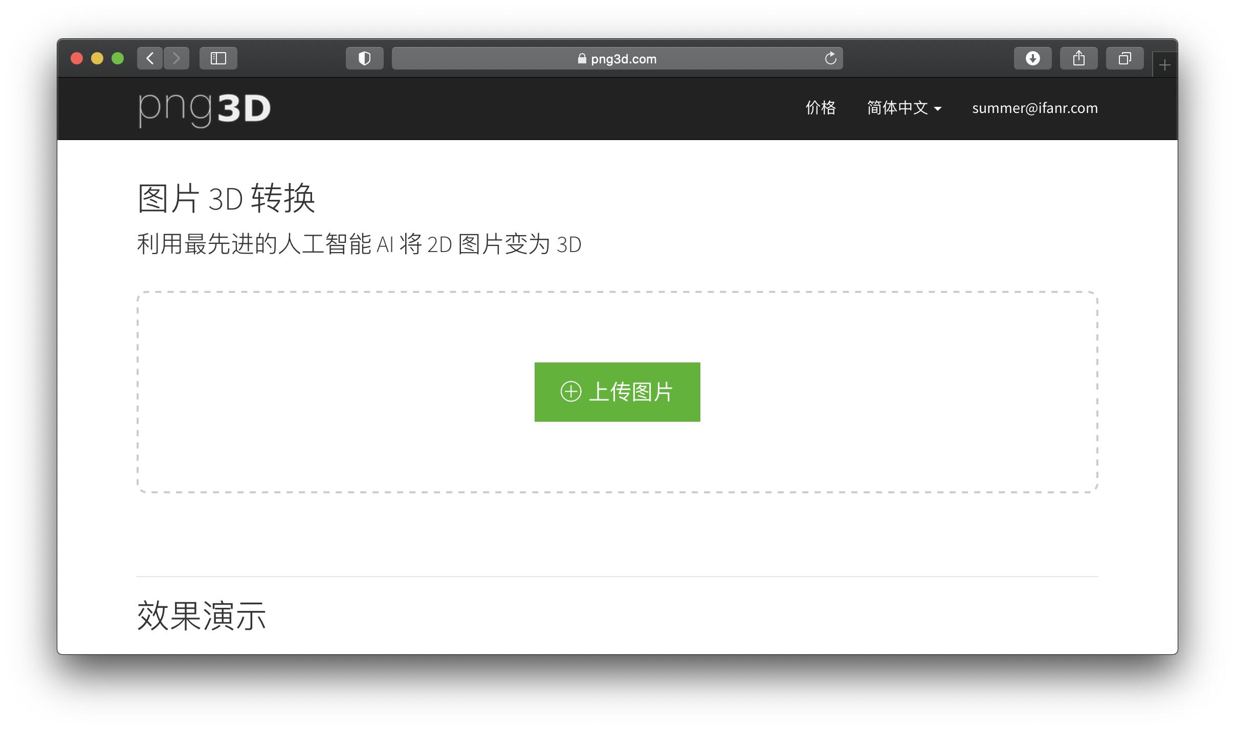The width and height of the screenshot is (1235, 730).
Task: Click the png3D logo
Action: (204, 109)
